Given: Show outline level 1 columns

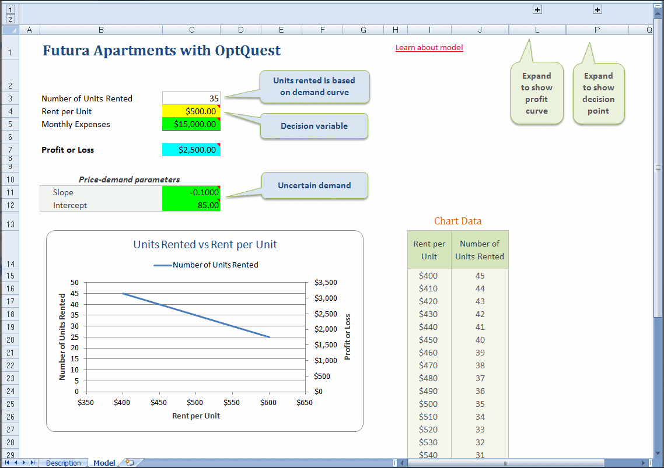Looking at the screenshot, I should click(10, 9).
